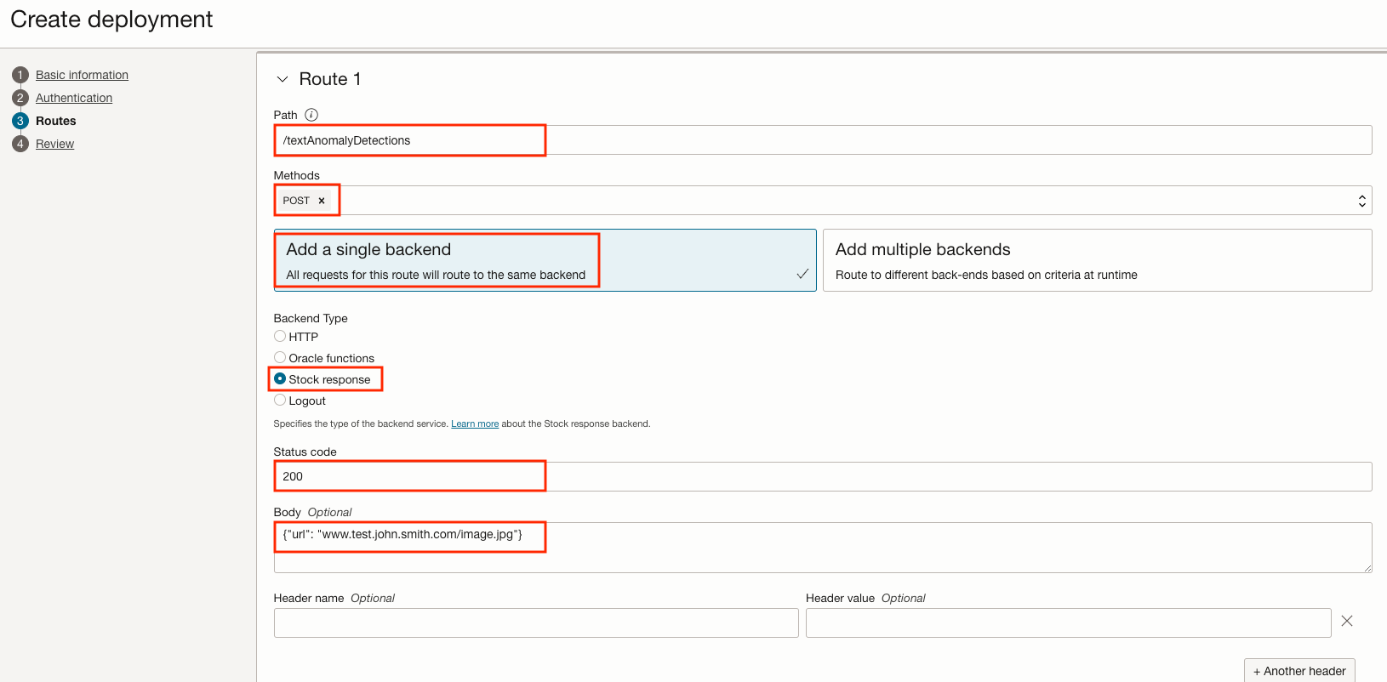Screen dimensions: 1387x682
Task: Collapse the Route 1 section
Action: coord(283,79)
